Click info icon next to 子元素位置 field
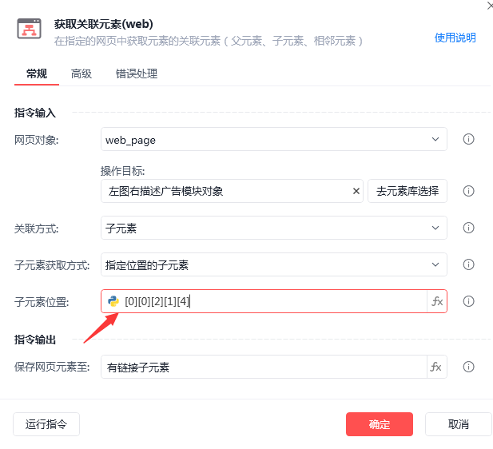Image resolution: width=493 pixels, height=449 pixels. point(469,301)
